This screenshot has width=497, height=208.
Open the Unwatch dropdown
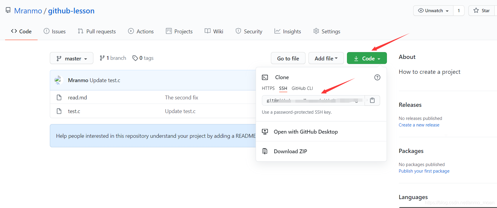pyautogui.click(x=433, y=11)
